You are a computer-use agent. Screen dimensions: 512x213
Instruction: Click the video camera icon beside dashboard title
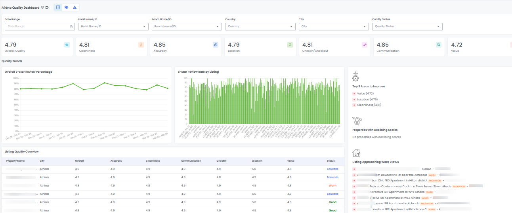[x=47, y=8]
